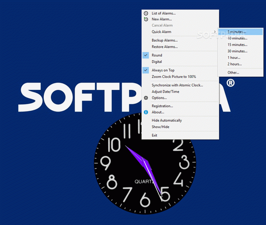Image resolution: width=266 pixels, height=225 pixels.
Task: Expand the Quick Alarm submenu arrow
Action: [x=215, y=32]
